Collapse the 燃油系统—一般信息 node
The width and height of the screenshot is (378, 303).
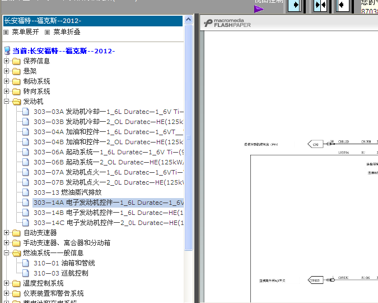pyautogui.click(x=7, y=253)
